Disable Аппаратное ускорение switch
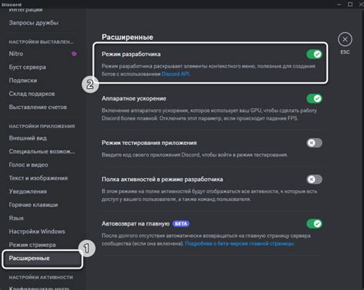The height and width of the screenshot is (290, 364). click(x=314, y=98)
